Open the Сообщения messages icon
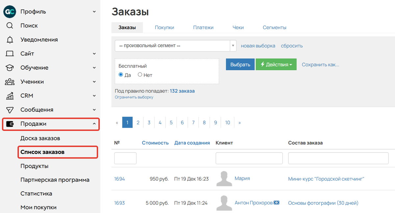Viewport: 395px width, 213px height. coord(10,110)
